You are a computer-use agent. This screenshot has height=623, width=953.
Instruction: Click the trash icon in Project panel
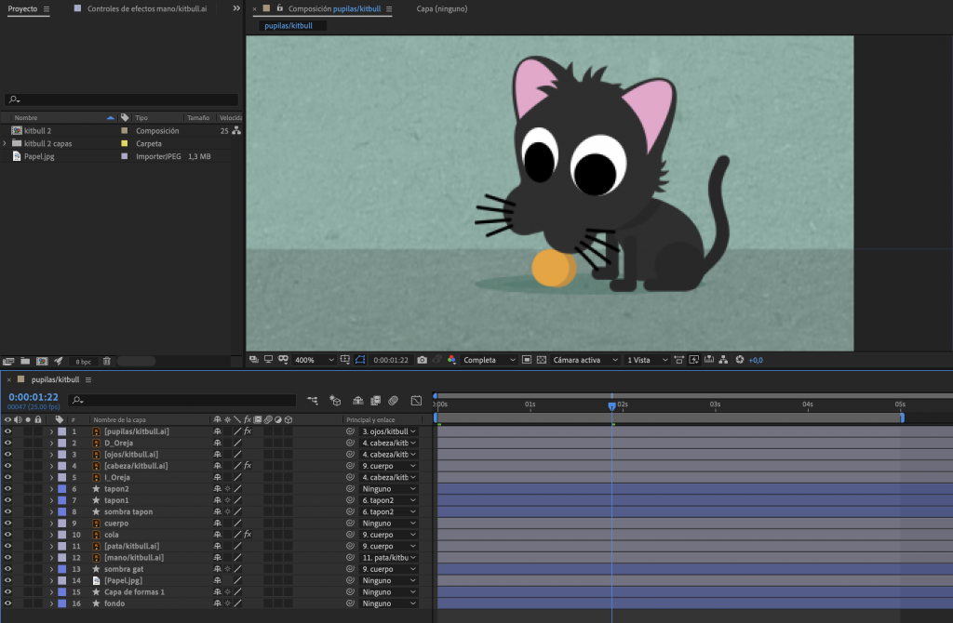(107, 361)
